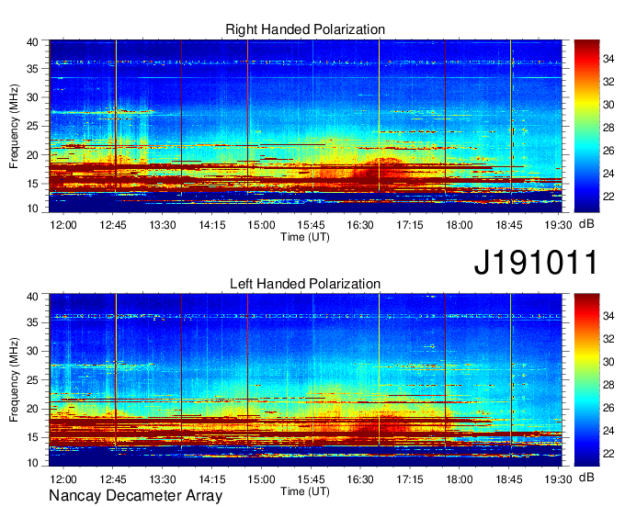
Task: Click the 19:30 tick of Right Handed plot
Action: coord(559,225)
